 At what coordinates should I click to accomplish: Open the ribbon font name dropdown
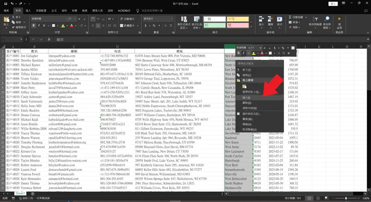66,19
